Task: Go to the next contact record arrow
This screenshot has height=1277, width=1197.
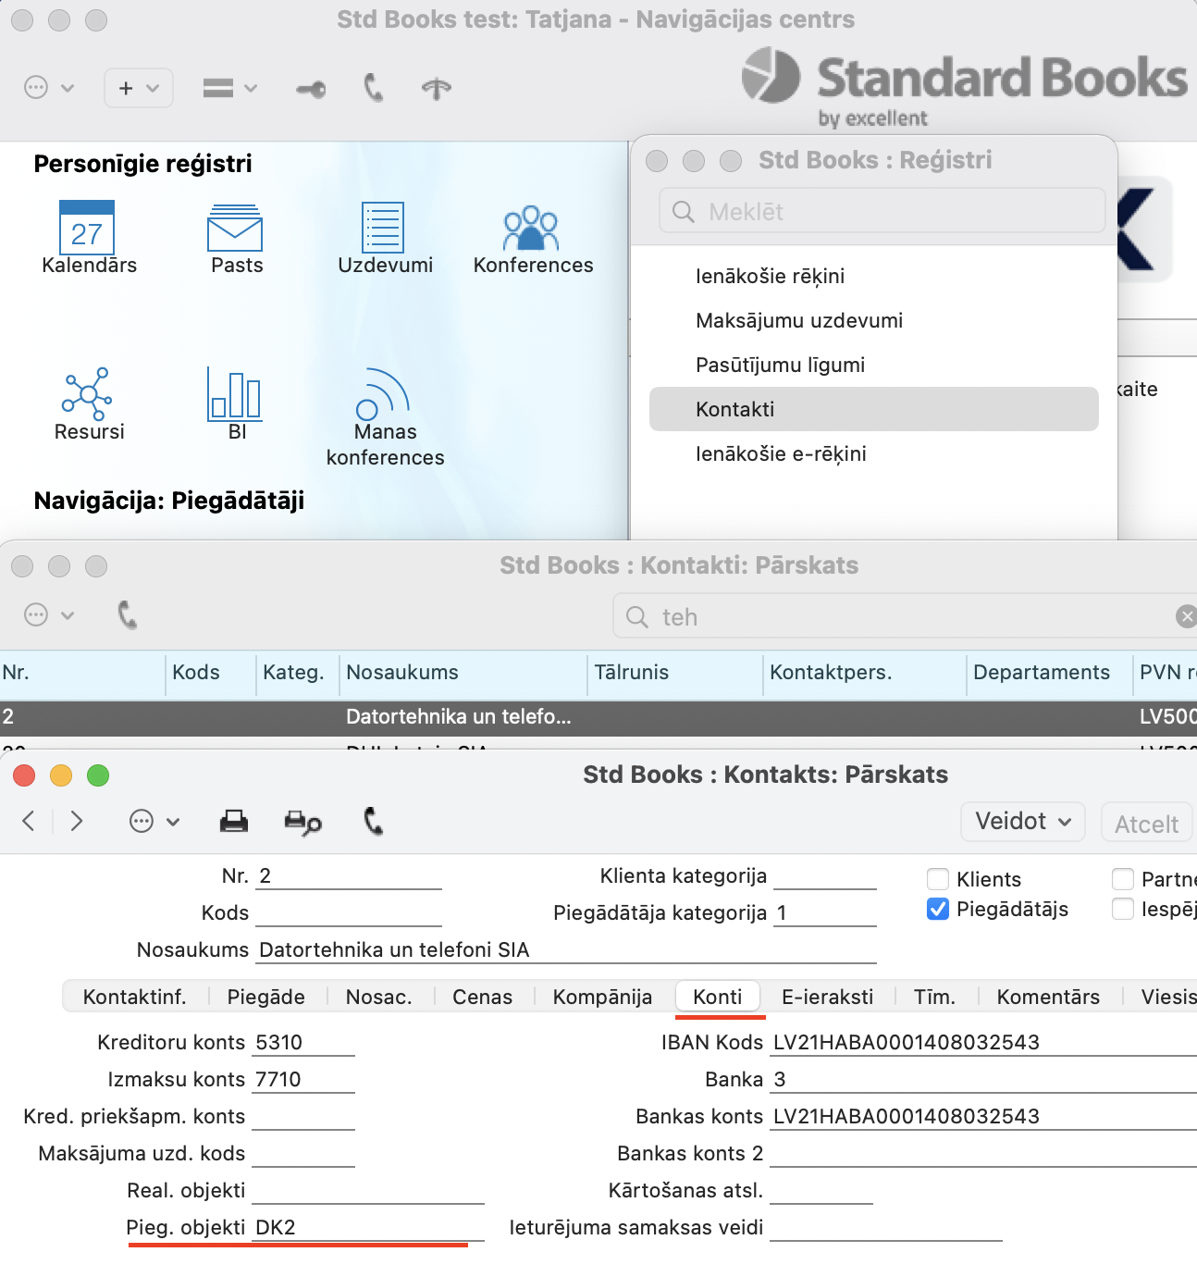Action: tap(77, 821)
